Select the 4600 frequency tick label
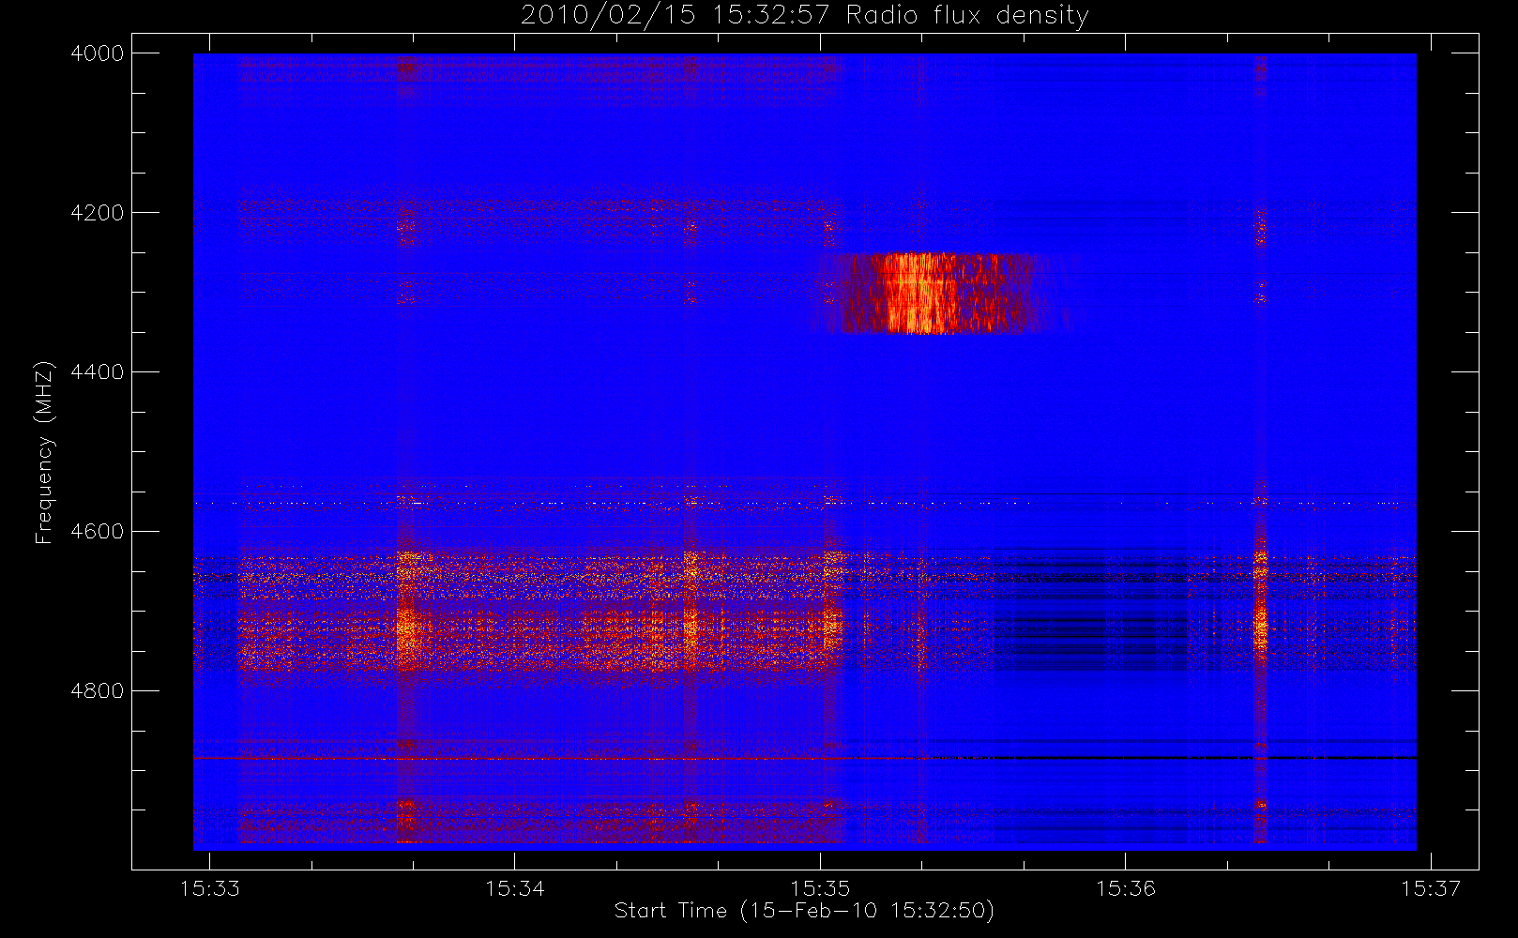 pyautogui.click(x=98, y=532)
